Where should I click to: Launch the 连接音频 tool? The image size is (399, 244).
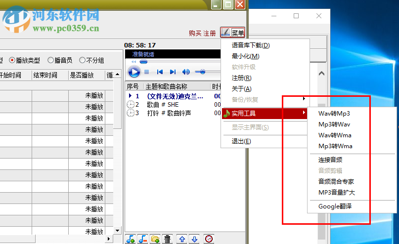[352, 160]
